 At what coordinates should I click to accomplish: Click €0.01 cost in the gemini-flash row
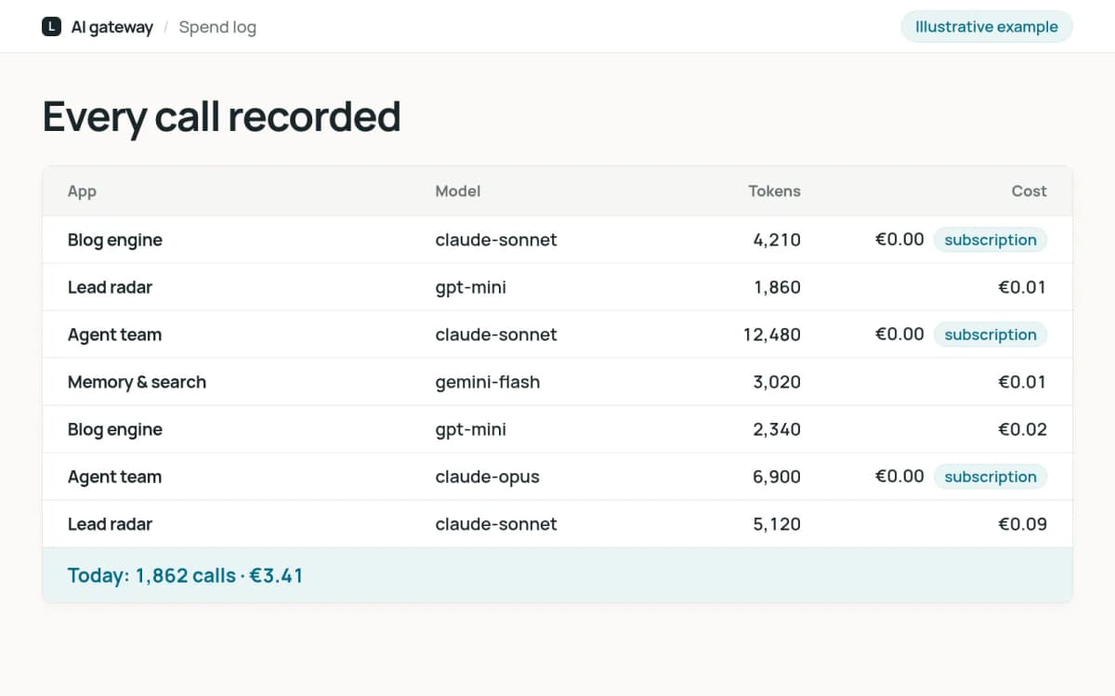1022,382
